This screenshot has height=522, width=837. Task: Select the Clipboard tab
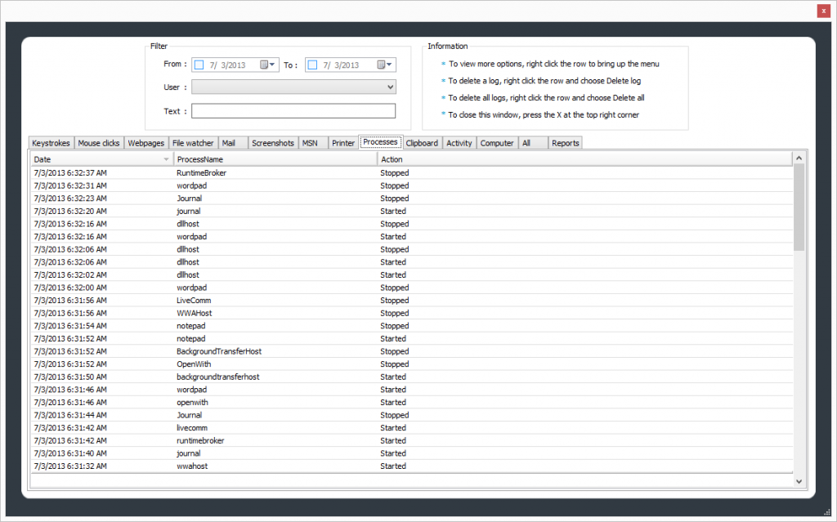pos(422,143)
